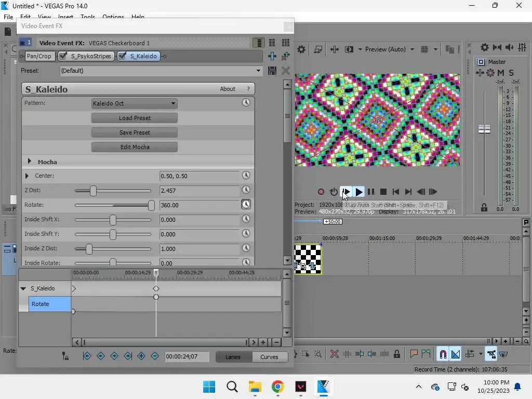Toggle S_Kaleido effect checkbox
Screen dimensions: 532x399
122,56
